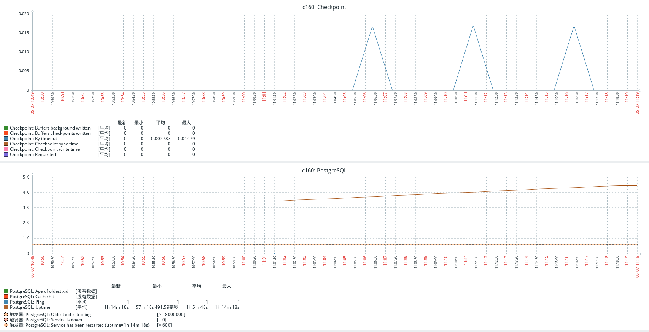
Task: Click "05-07 10:49" on the Checkpoint graph axis
Action: coord(32,103)
